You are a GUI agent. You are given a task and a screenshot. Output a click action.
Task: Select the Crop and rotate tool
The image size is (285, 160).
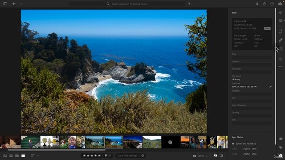coord(281,32)
